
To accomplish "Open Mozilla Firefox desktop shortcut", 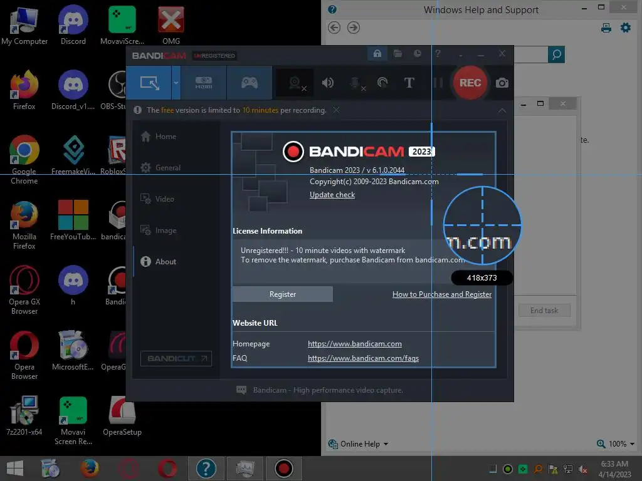I will (24, 225).
